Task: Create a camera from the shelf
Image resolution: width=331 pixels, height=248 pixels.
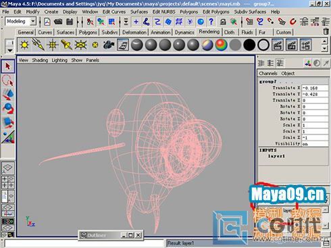Action: tap(109, 45)
